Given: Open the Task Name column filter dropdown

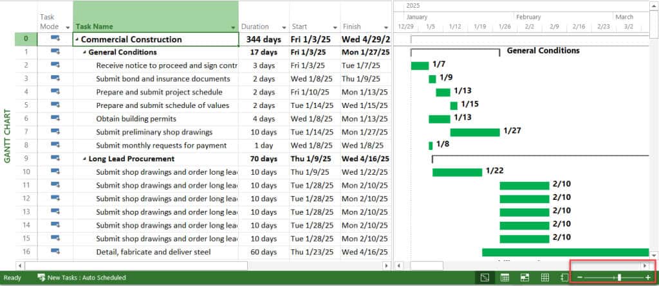Looking at the screenshot, I should [233, 28].
